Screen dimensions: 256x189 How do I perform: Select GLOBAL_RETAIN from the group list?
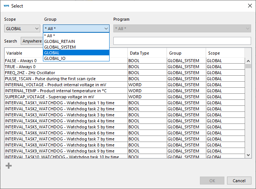[x=76, y=41]
